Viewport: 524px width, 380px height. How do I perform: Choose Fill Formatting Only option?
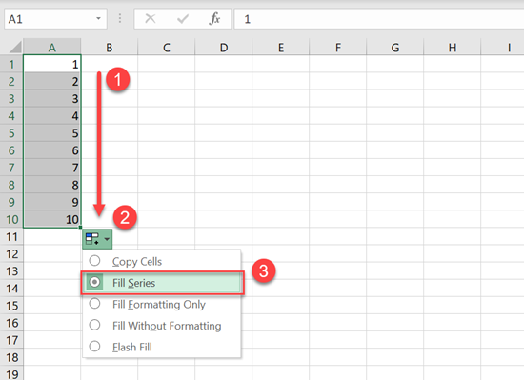(162, 304)
